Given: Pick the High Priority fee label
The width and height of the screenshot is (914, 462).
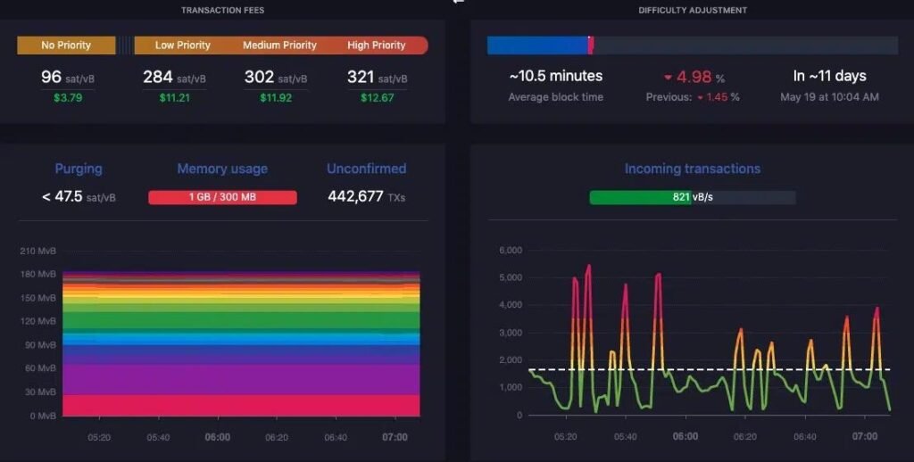Looking at the screenshot, I should tap(376, 45).
